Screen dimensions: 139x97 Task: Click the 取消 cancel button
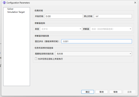102,92
